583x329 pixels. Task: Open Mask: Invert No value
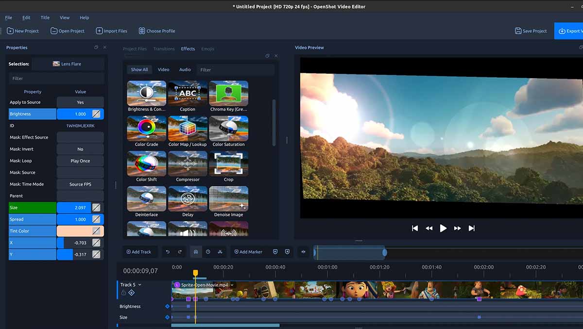80,149
